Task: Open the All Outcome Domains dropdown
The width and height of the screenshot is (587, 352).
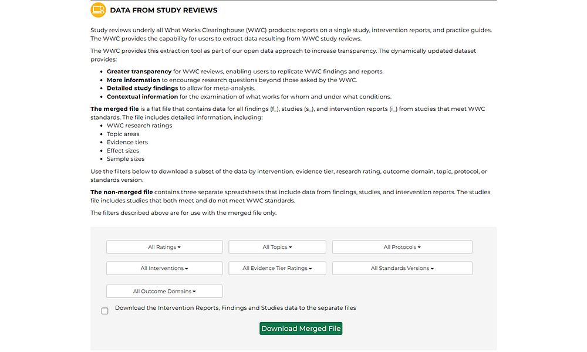Action: pyautogui.click(x=164, y=291)
